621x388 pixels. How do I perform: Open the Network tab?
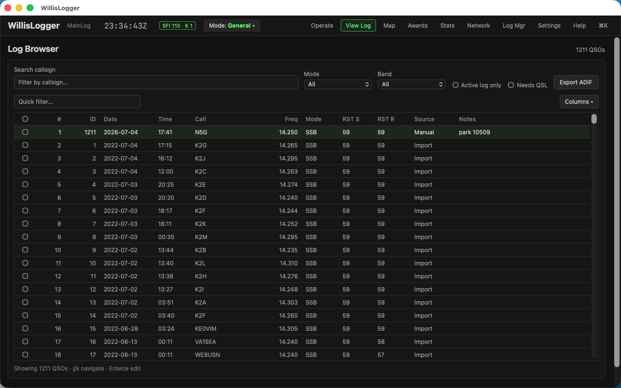(478, 26)
